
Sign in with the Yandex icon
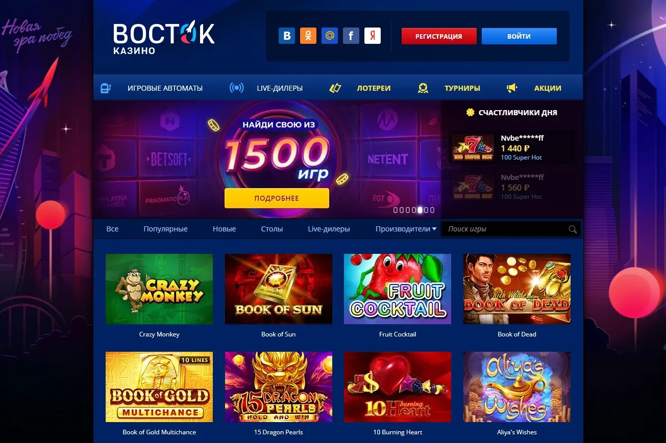[x=373, y=36]
